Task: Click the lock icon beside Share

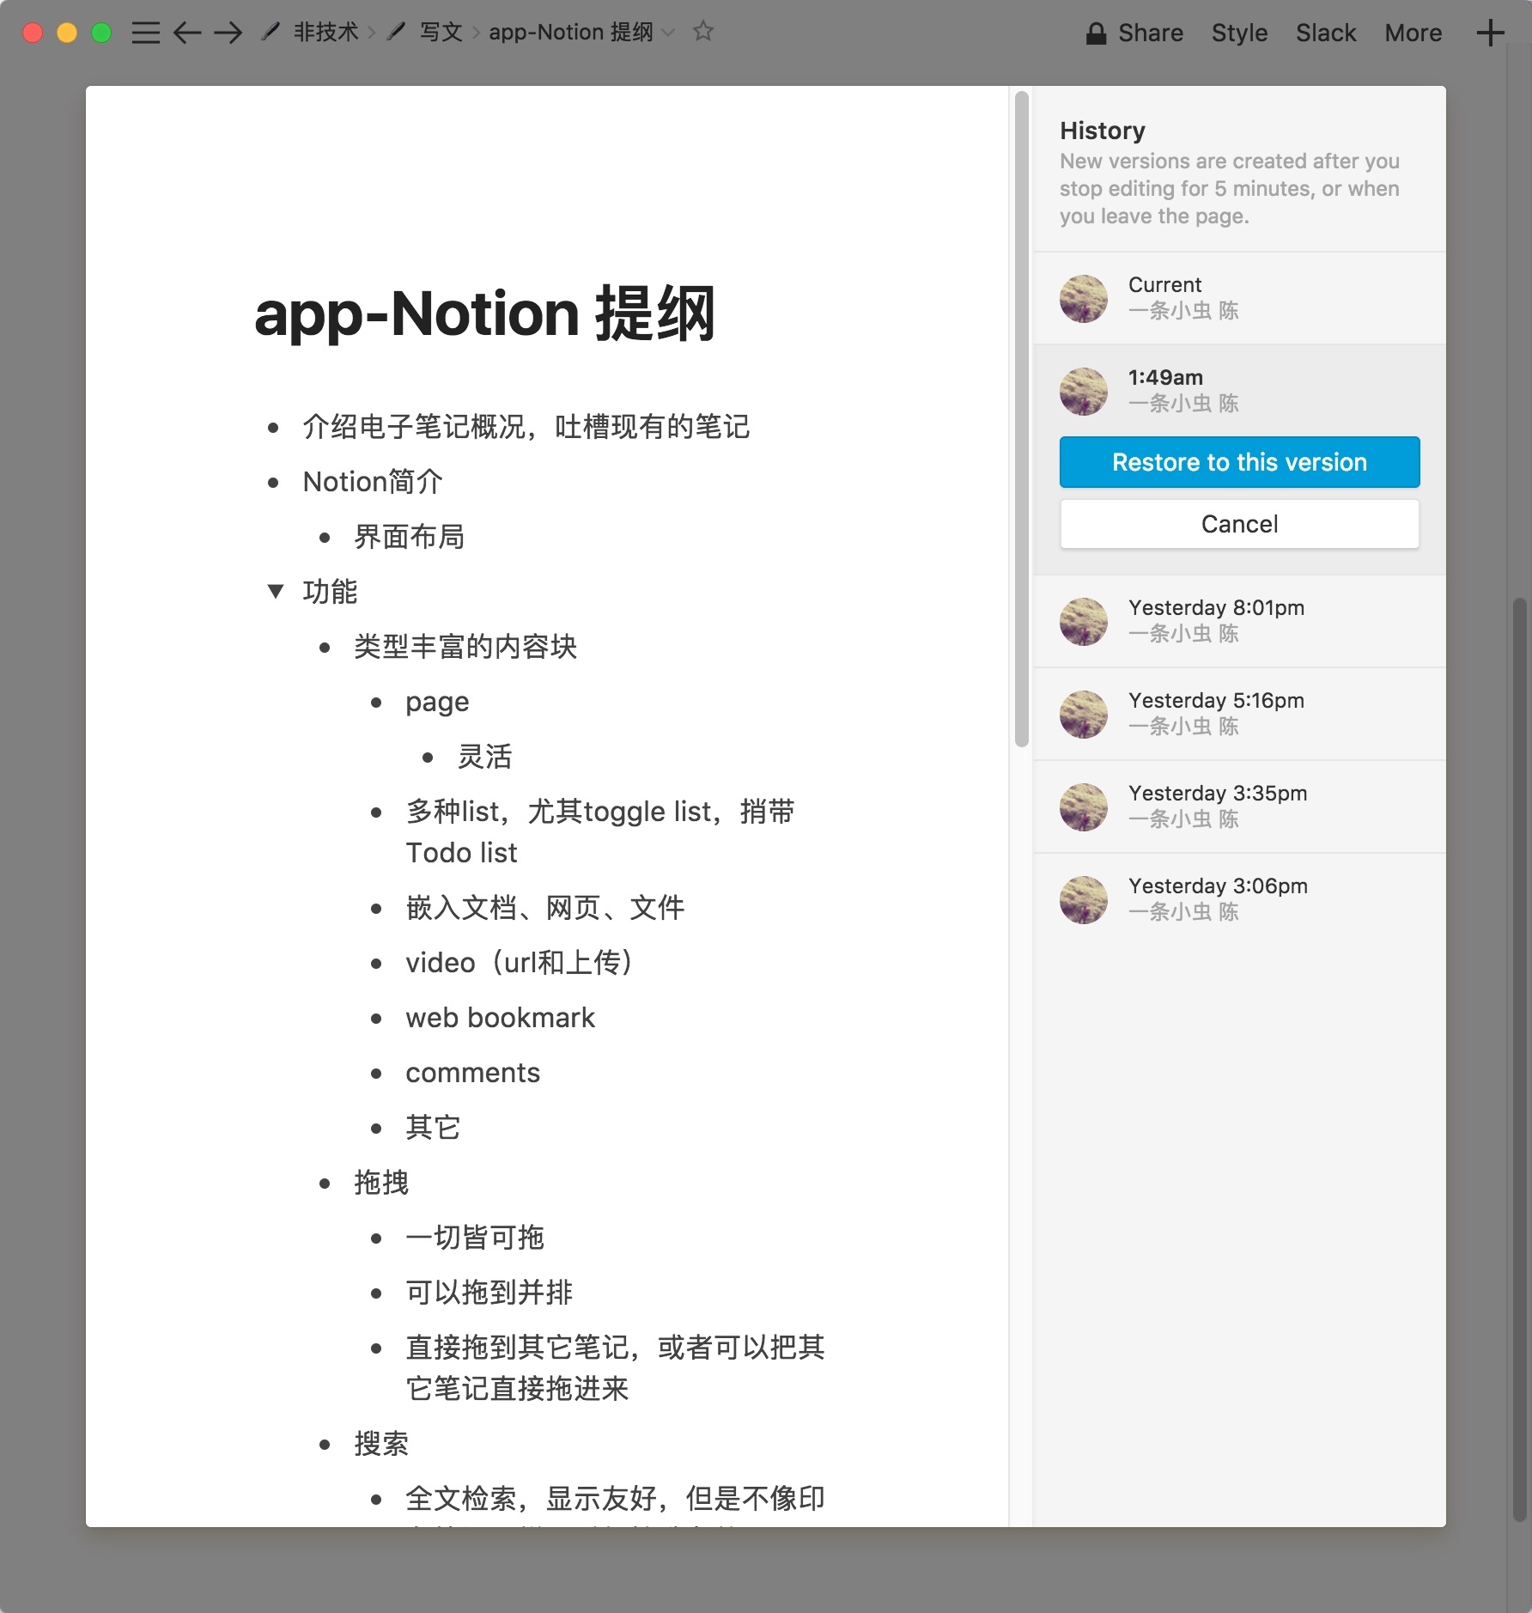Action: [x=1096, y=33]
